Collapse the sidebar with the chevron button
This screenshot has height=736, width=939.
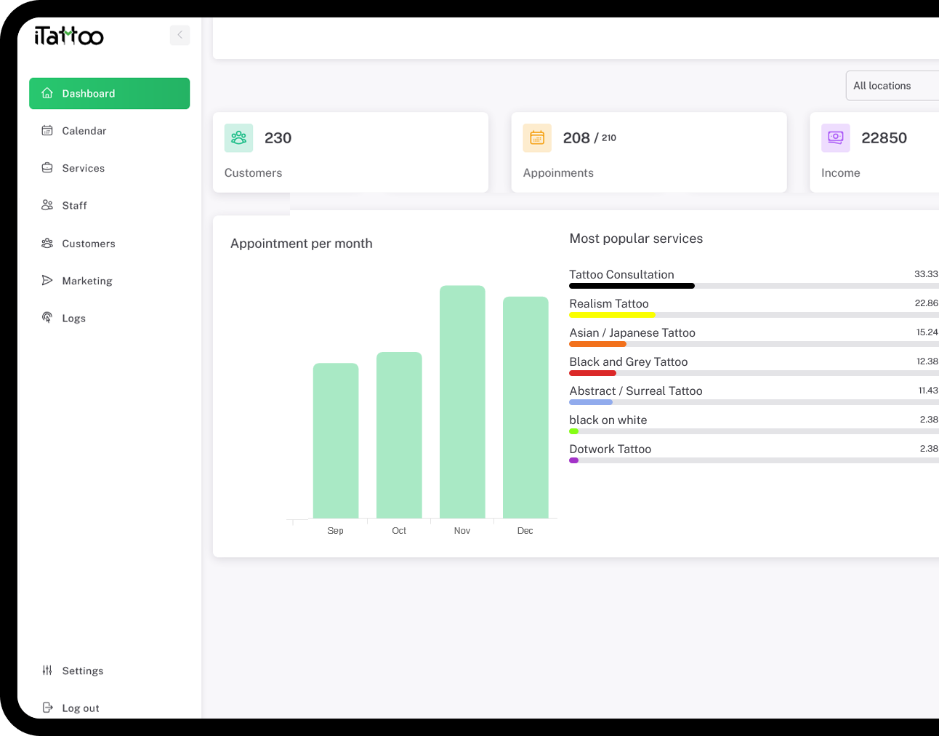click(x=180, y=35)
